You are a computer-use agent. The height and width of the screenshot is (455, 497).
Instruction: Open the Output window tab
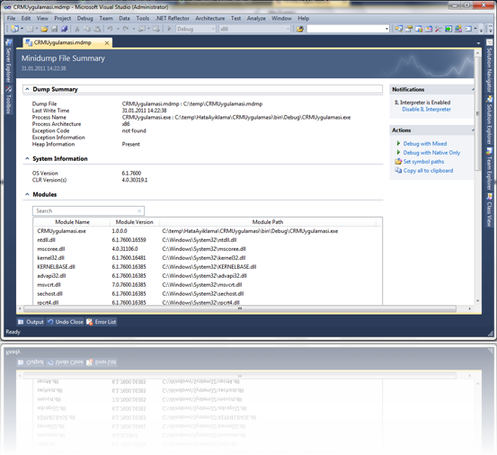pos(31,322)
